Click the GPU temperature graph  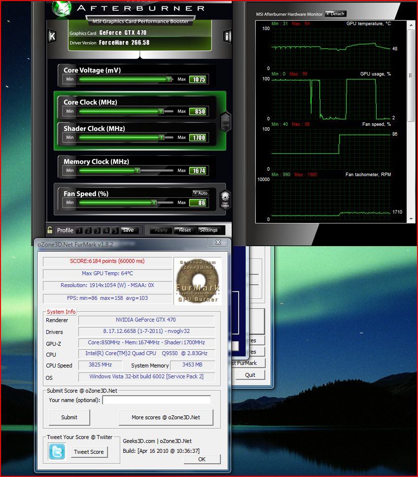tap(331, 49)
